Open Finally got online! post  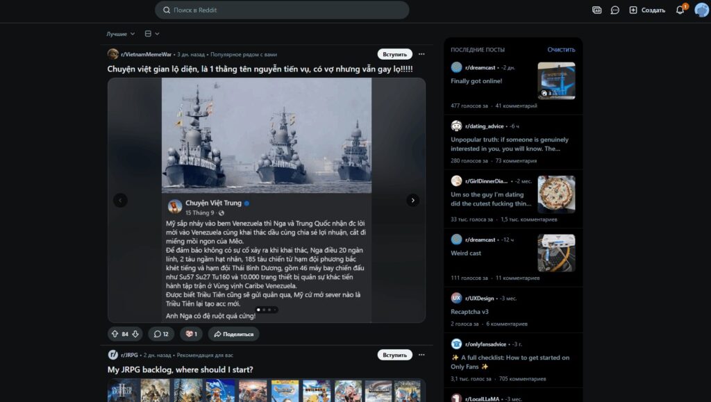coord(476,81)
